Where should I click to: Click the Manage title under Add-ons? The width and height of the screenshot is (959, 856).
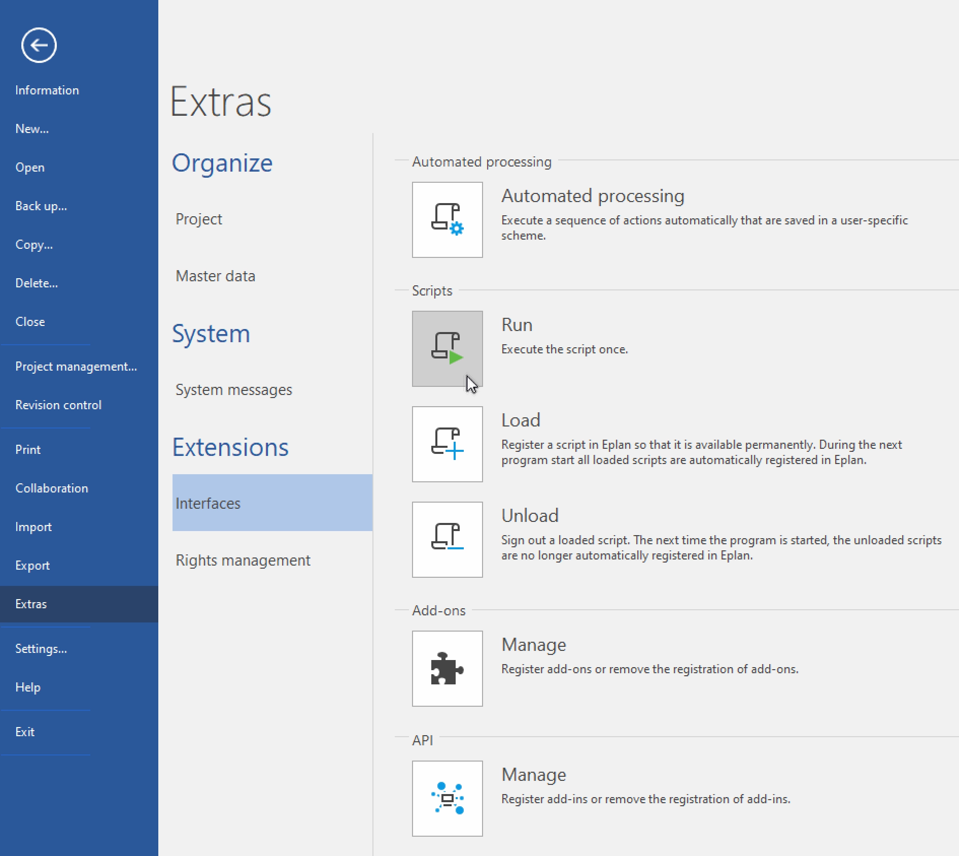click(534, 645)
